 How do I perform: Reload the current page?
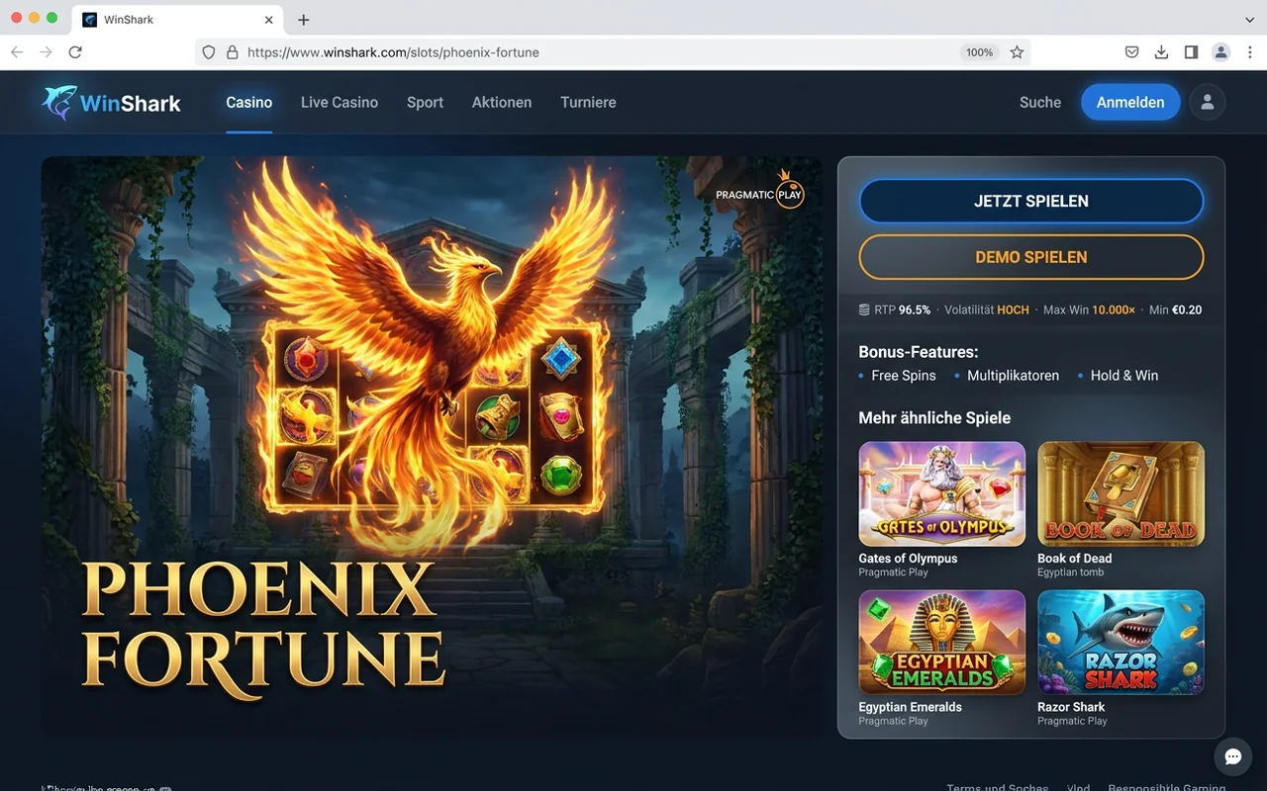coord(75,52)
